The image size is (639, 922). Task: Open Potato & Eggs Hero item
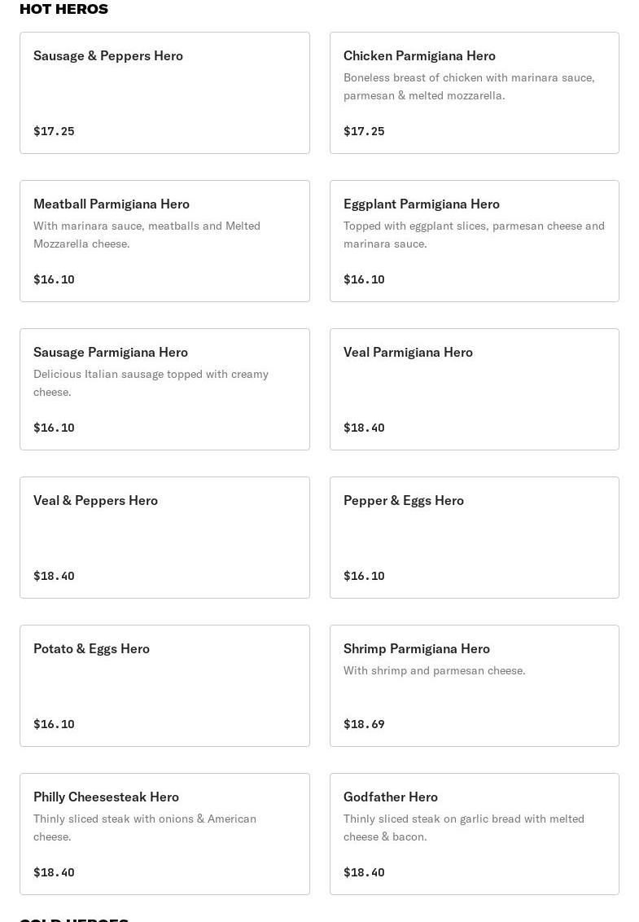point(164,686)
